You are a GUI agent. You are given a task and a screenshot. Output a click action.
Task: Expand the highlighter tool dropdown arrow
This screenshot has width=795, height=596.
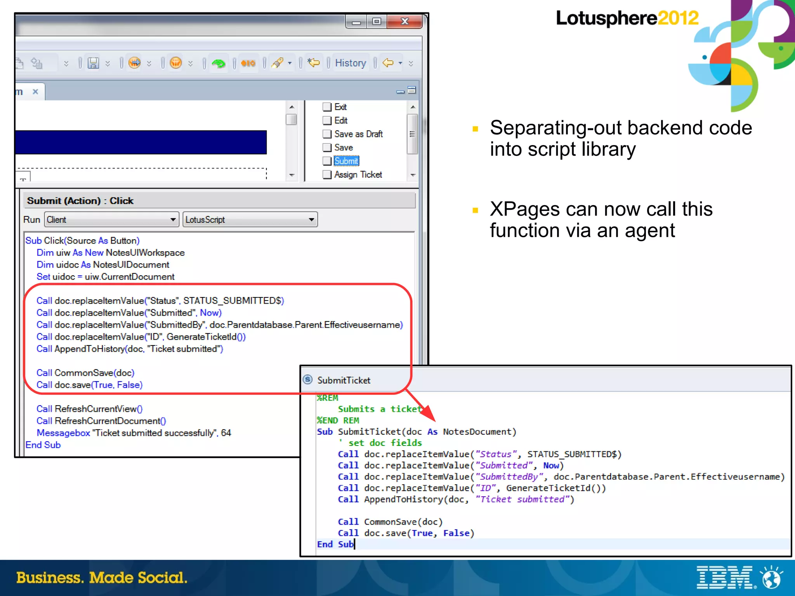click(290, 63)
